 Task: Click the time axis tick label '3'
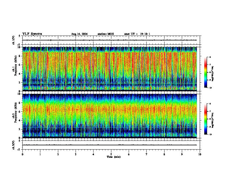[76, 154]
